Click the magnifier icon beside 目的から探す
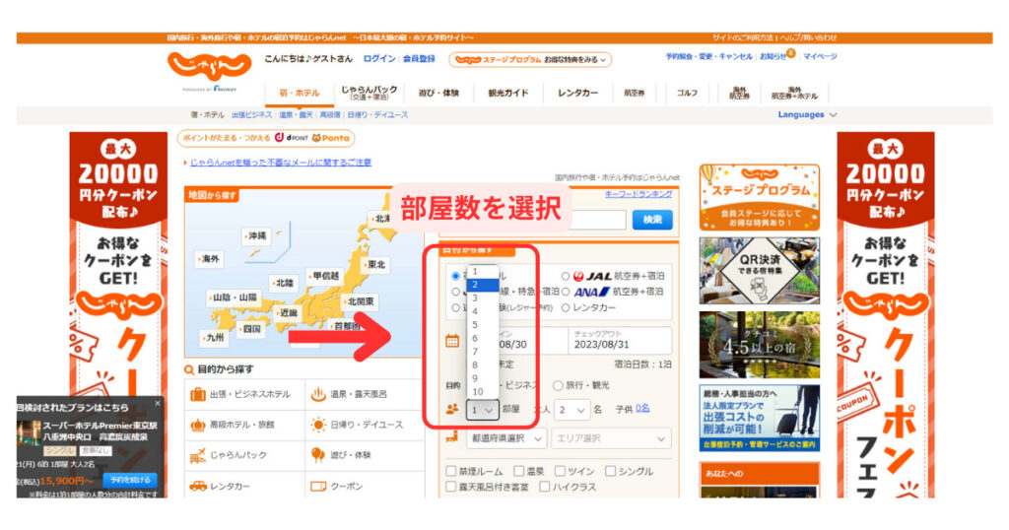 coord(189,369)
